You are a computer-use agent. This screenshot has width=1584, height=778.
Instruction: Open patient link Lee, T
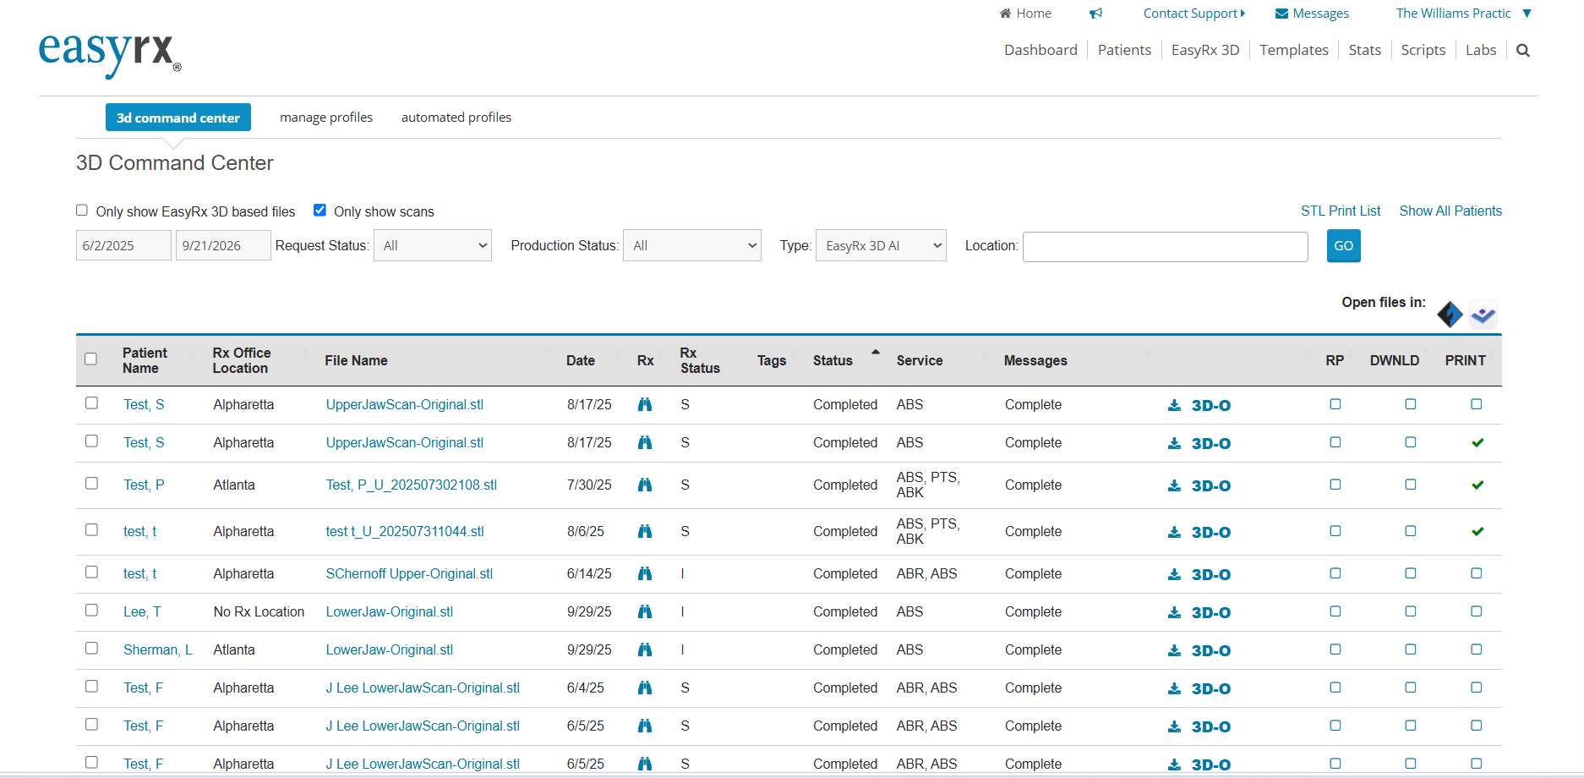tap(142, 612)
